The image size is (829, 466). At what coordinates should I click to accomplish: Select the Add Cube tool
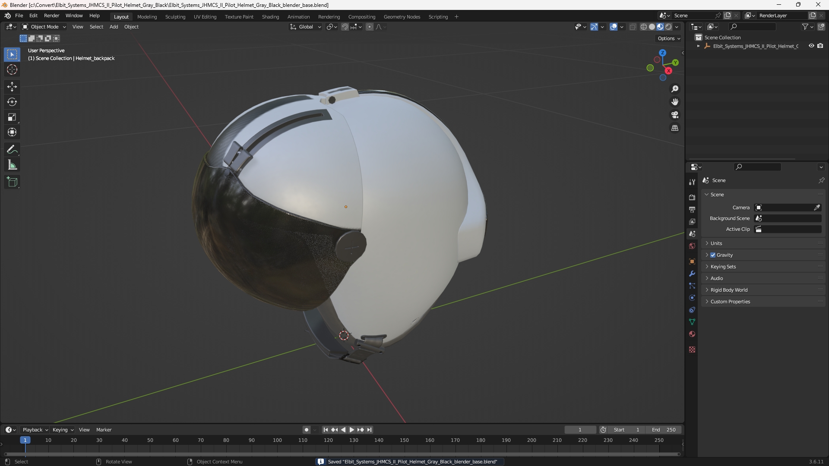point(12,182)
